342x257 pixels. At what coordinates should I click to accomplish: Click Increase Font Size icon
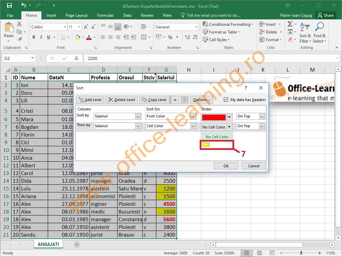point(86,27)
